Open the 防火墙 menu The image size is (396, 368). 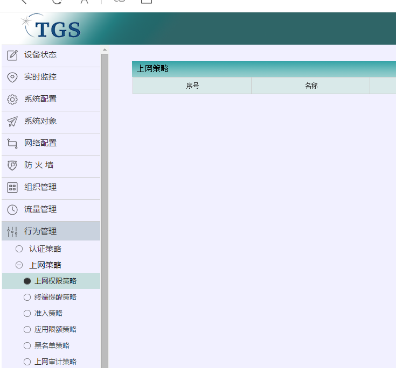(51, 166)
